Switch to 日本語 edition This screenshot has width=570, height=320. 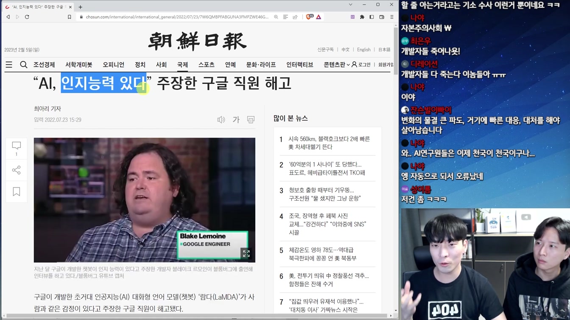[384, 50]
